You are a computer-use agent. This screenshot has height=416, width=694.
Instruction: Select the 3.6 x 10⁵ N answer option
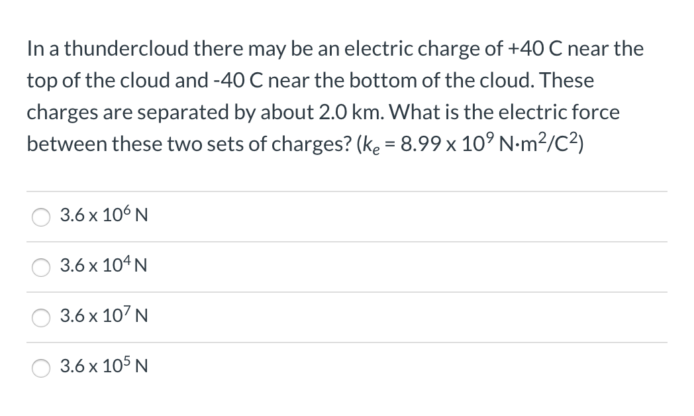(103, 366)
